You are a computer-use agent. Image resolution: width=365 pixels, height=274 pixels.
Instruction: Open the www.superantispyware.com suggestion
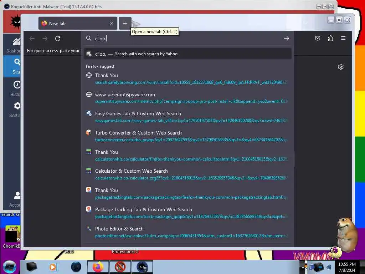187,98
